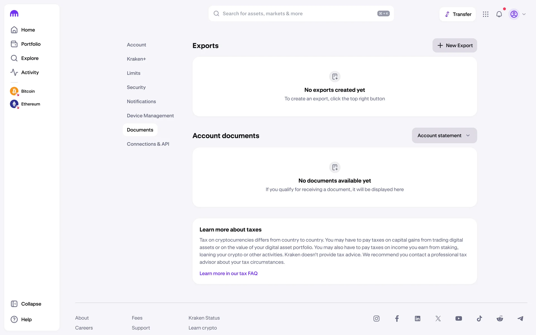Open the profile avatar menu

[514, 14]
